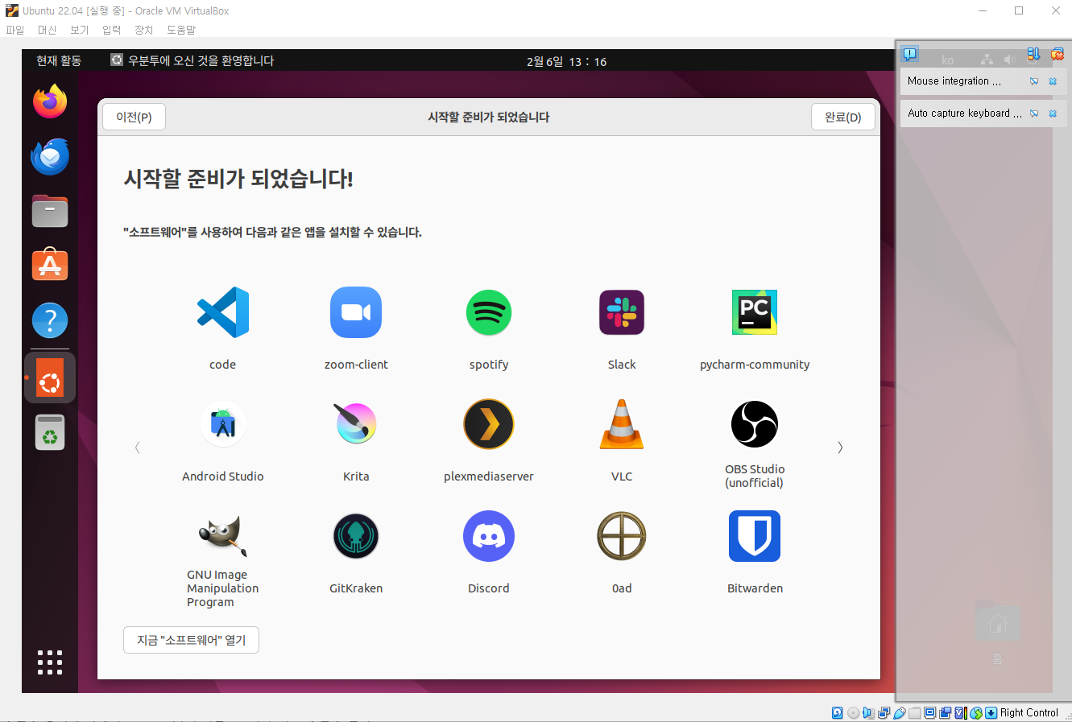The image size is (1072, 722).
Task: Click the notification sort order icon
Action: [x=1033, y=54]
